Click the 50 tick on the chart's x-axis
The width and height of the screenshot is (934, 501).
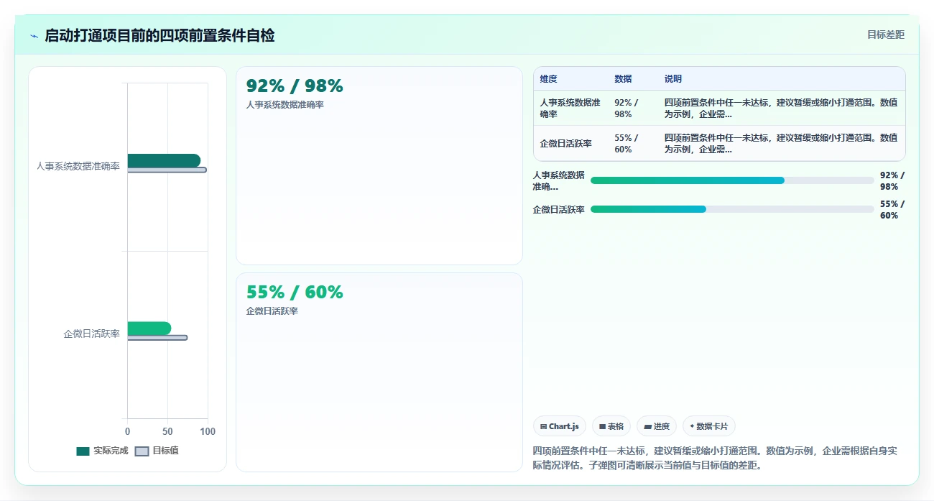tap(167, 431)
